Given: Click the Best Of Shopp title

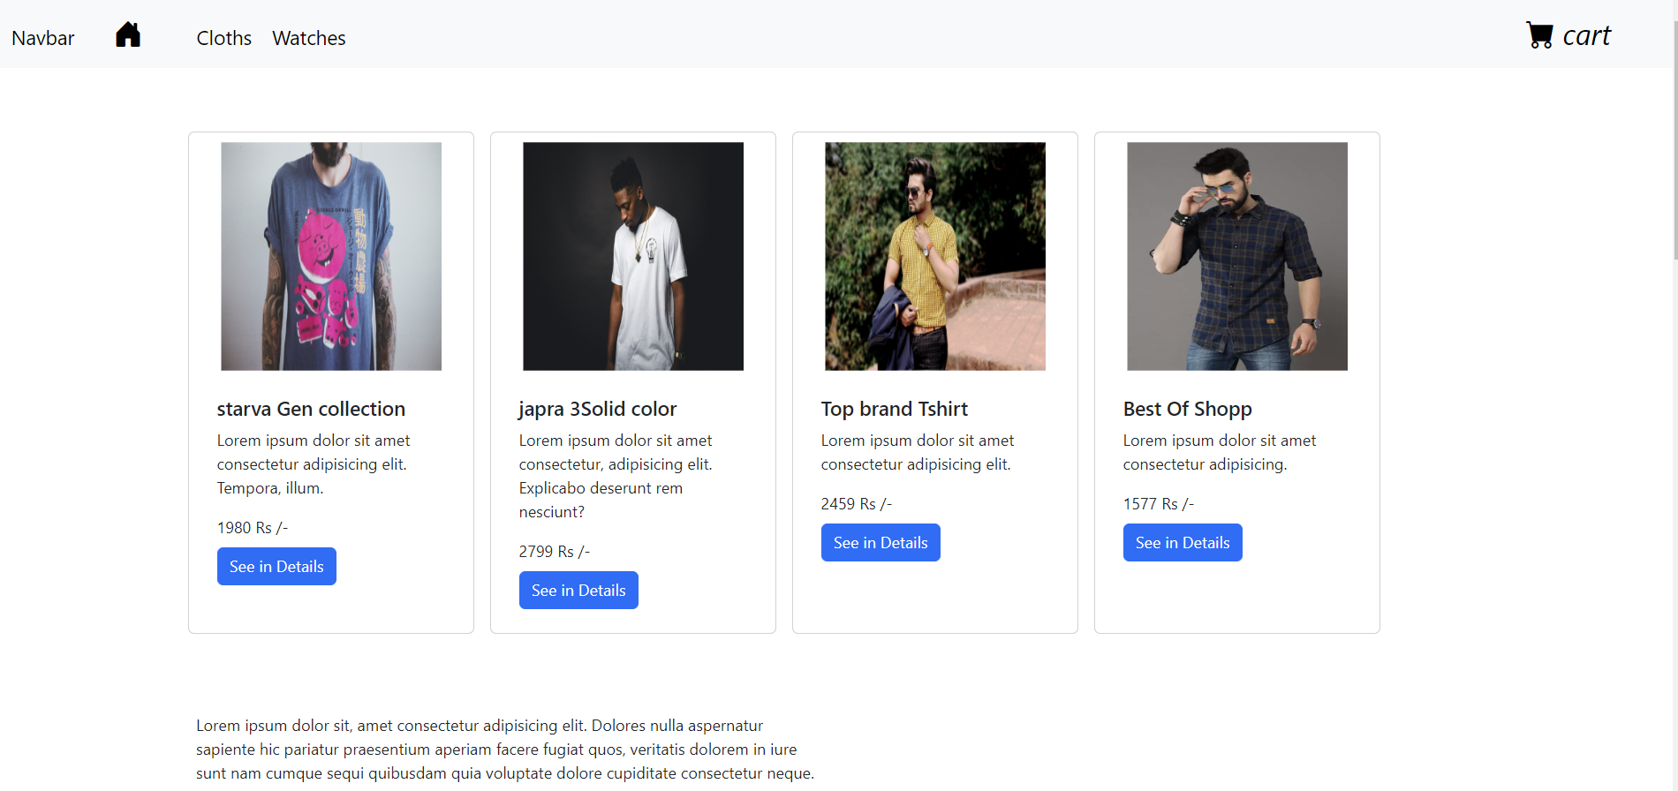Looking at the screenshot, I should pyautogui.click(x=1188, y=409).
